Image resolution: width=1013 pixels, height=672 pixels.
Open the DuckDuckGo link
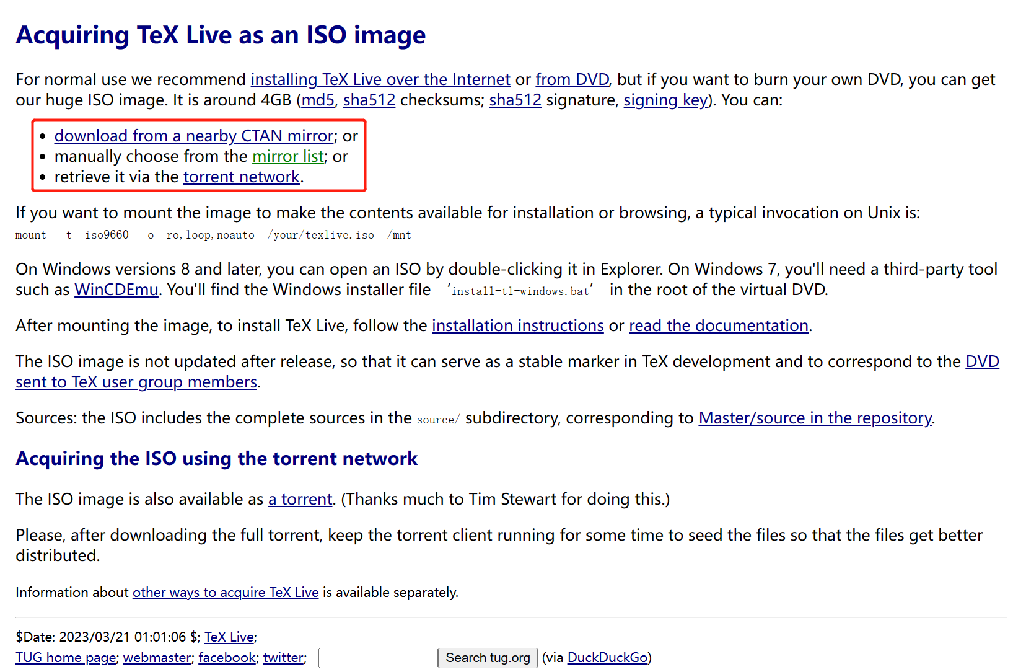point(608,657)
